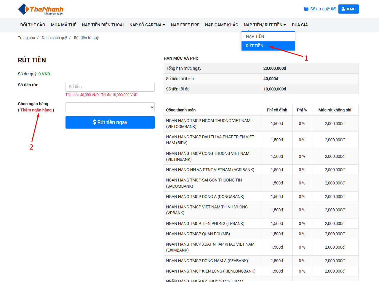Click the 1,500đ fee in VIETCOMBANK row

pos(277,124)
